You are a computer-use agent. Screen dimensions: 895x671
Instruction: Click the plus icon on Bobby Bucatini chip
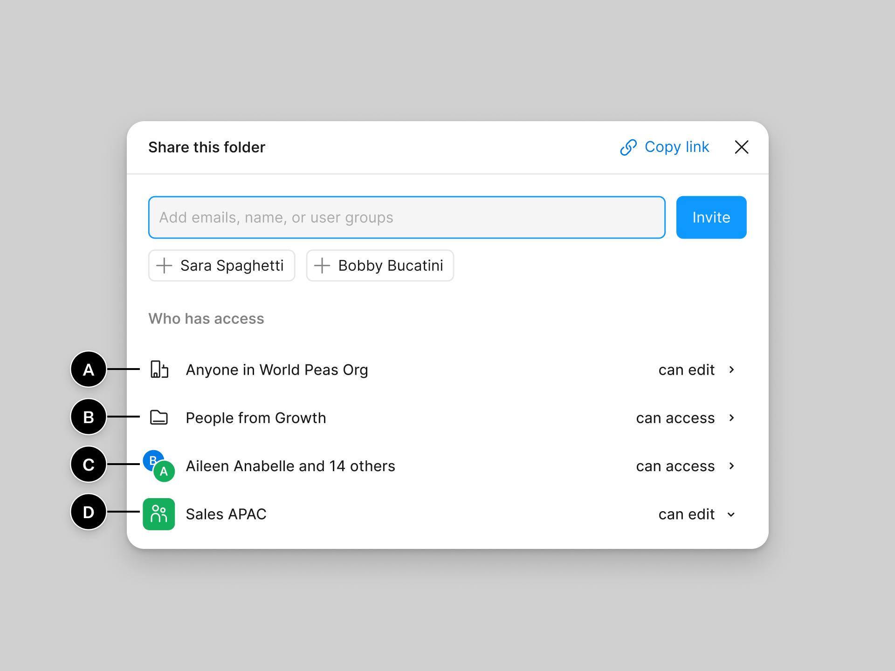point(322,266)
